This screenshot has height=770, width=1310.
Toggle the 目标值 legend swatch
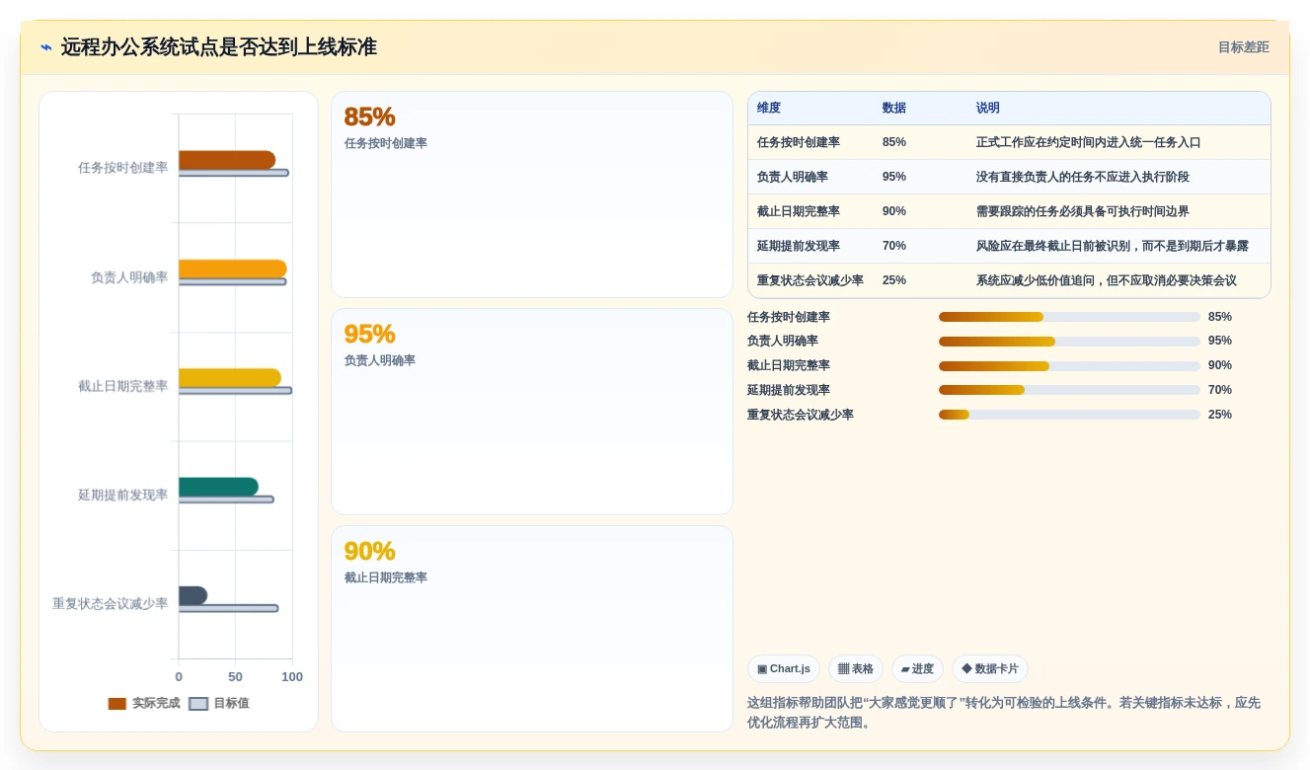pos(198,704)
